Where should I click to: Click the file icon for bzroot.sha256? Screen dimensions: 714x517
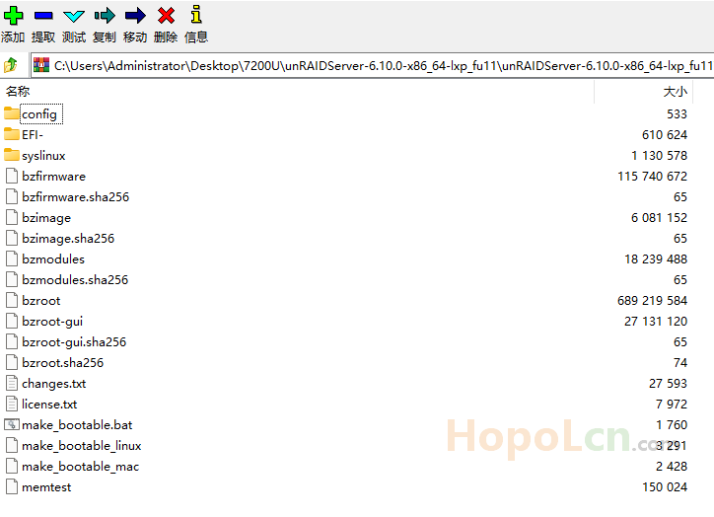(x=12, y=362)
